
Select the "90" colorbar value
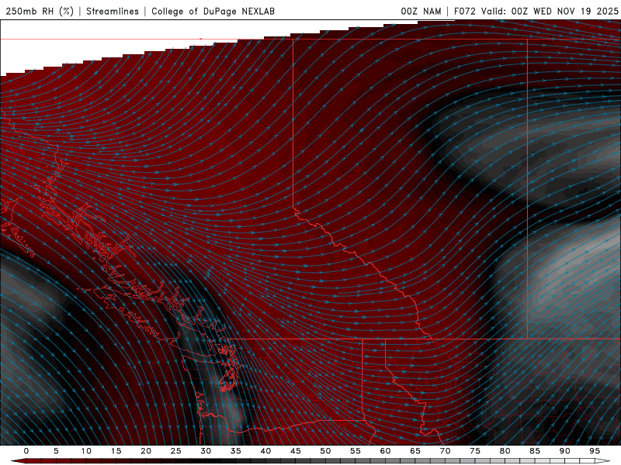564,451
